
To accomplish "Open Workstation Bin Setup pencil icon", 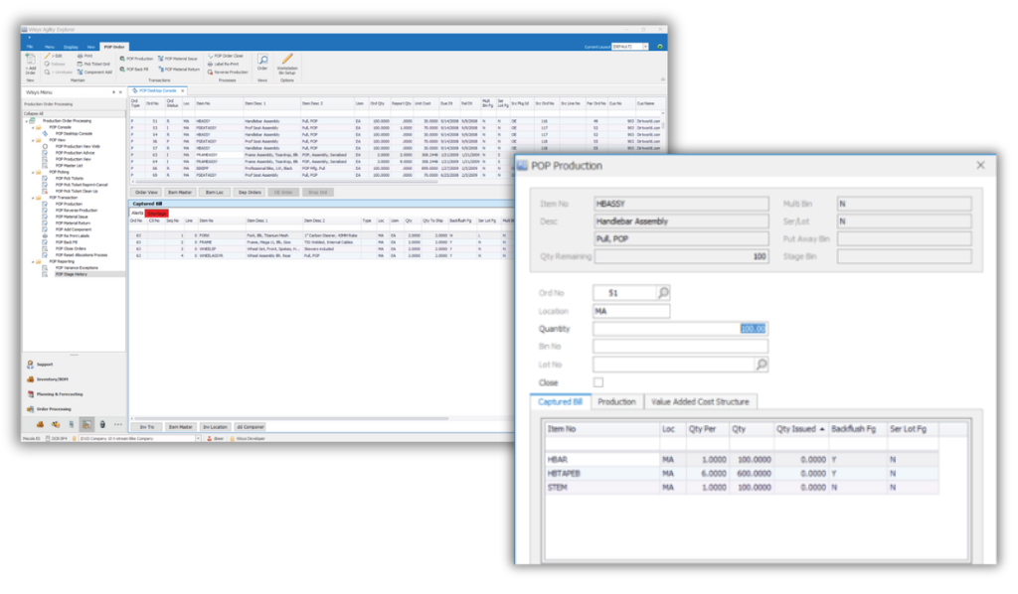I will point(286,60).
